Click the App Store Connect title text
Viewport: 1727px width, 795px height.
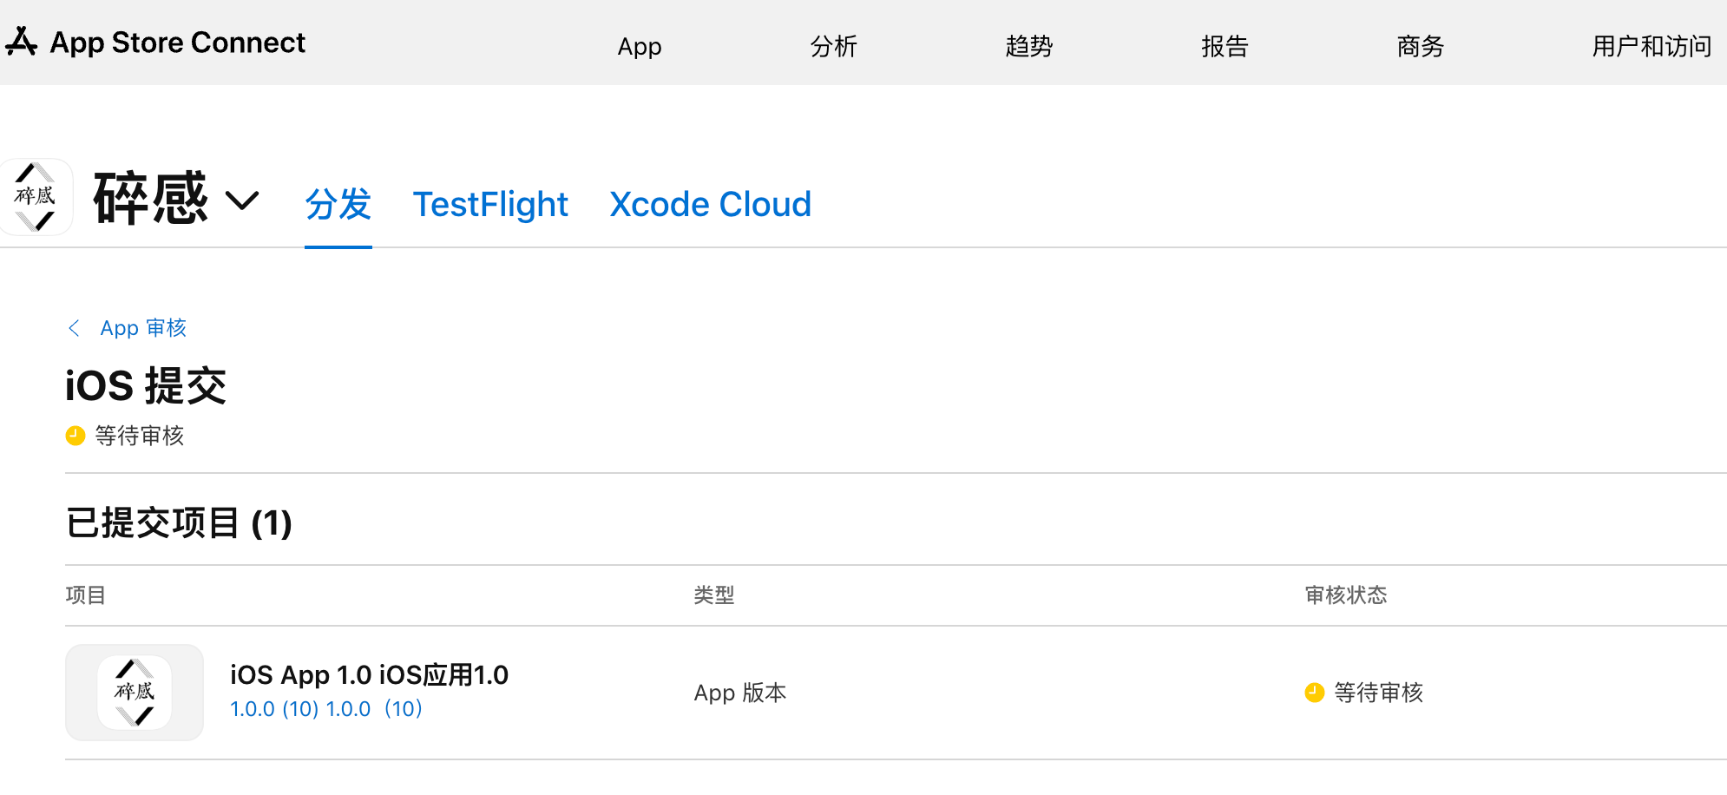(x=178, y=43)
